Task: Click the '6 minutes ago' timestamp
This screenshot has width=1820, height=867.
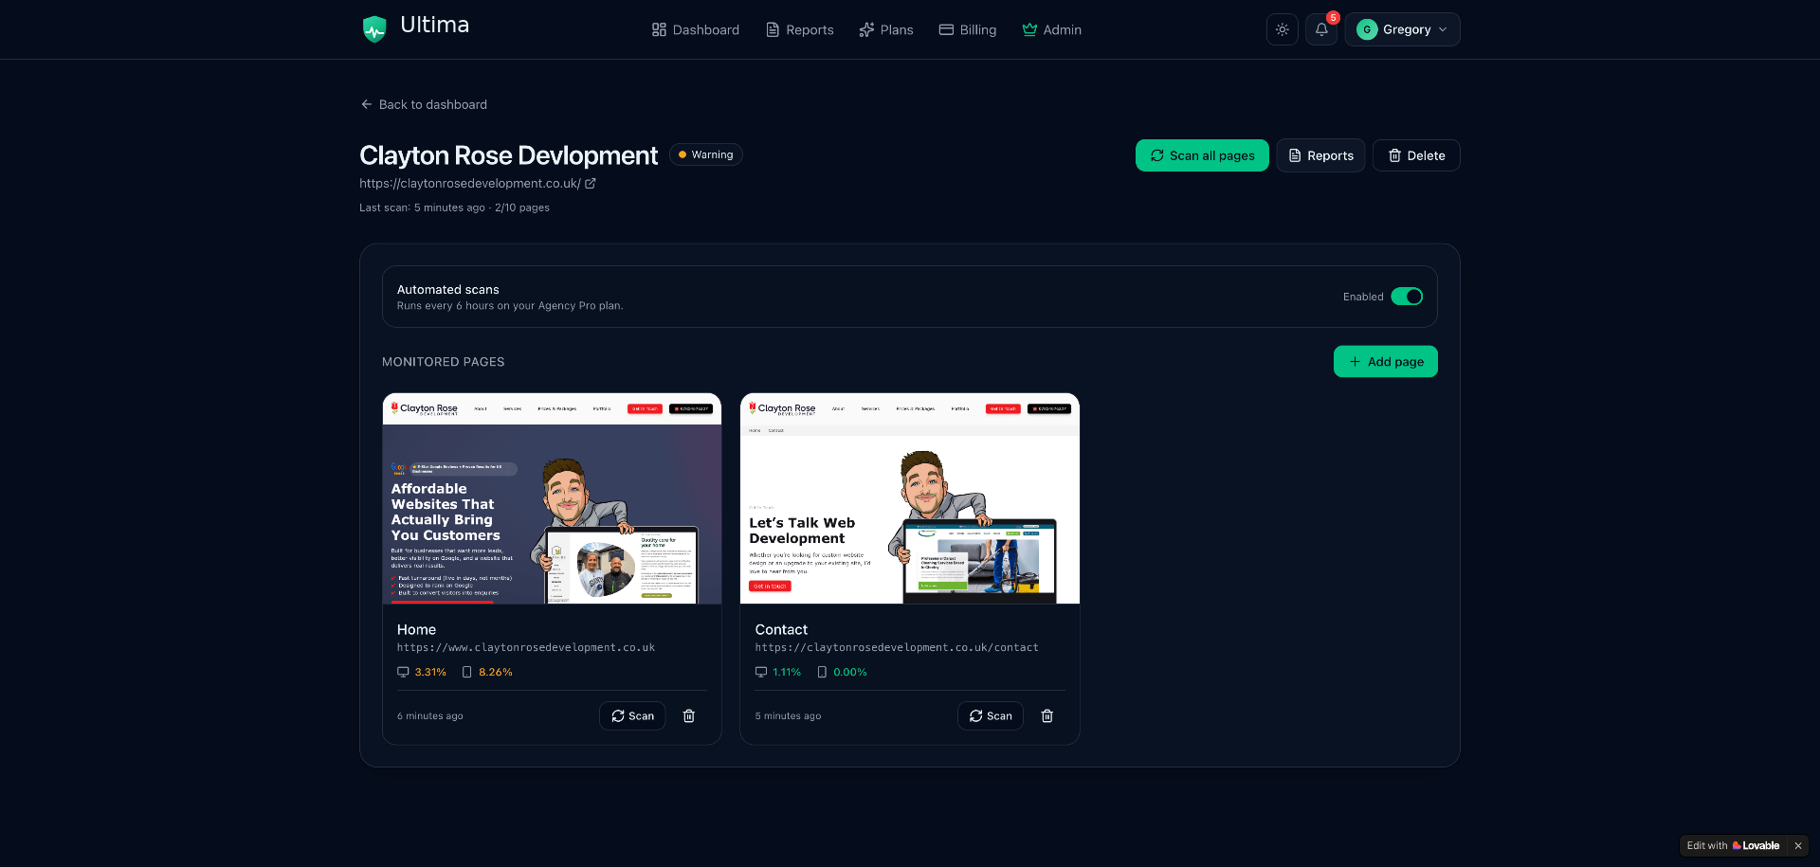Action: click(430, 716)
